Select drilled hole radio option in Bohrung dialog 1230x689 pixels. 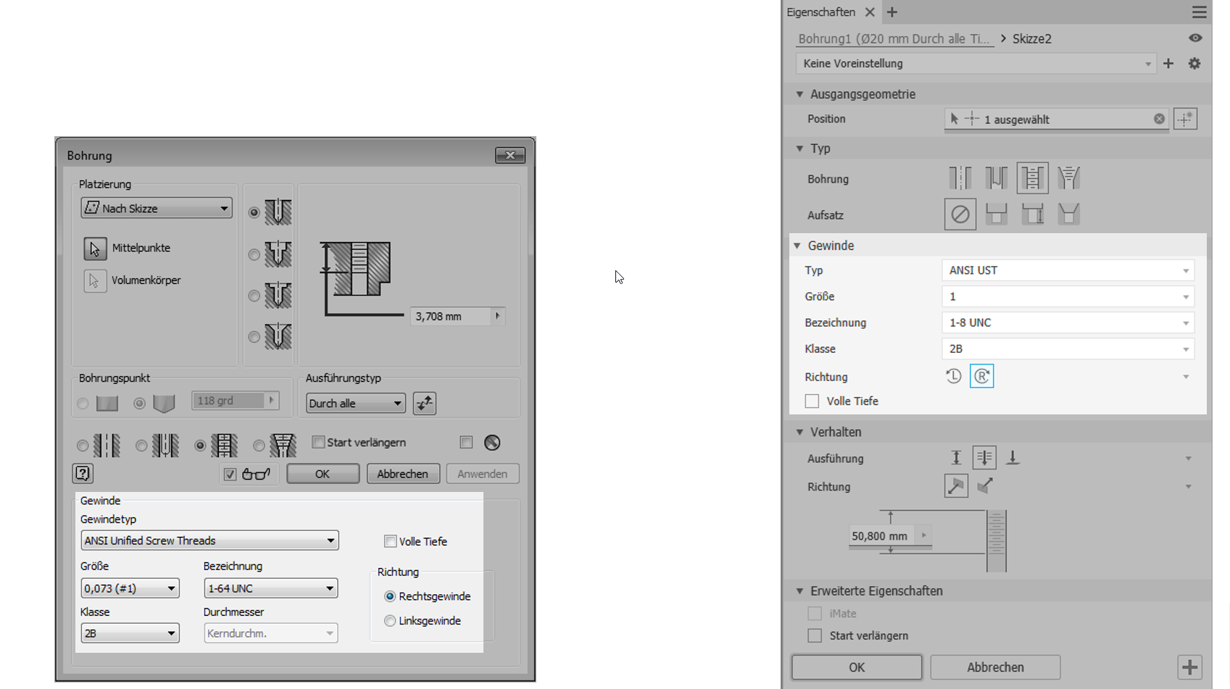coord(254,212)
